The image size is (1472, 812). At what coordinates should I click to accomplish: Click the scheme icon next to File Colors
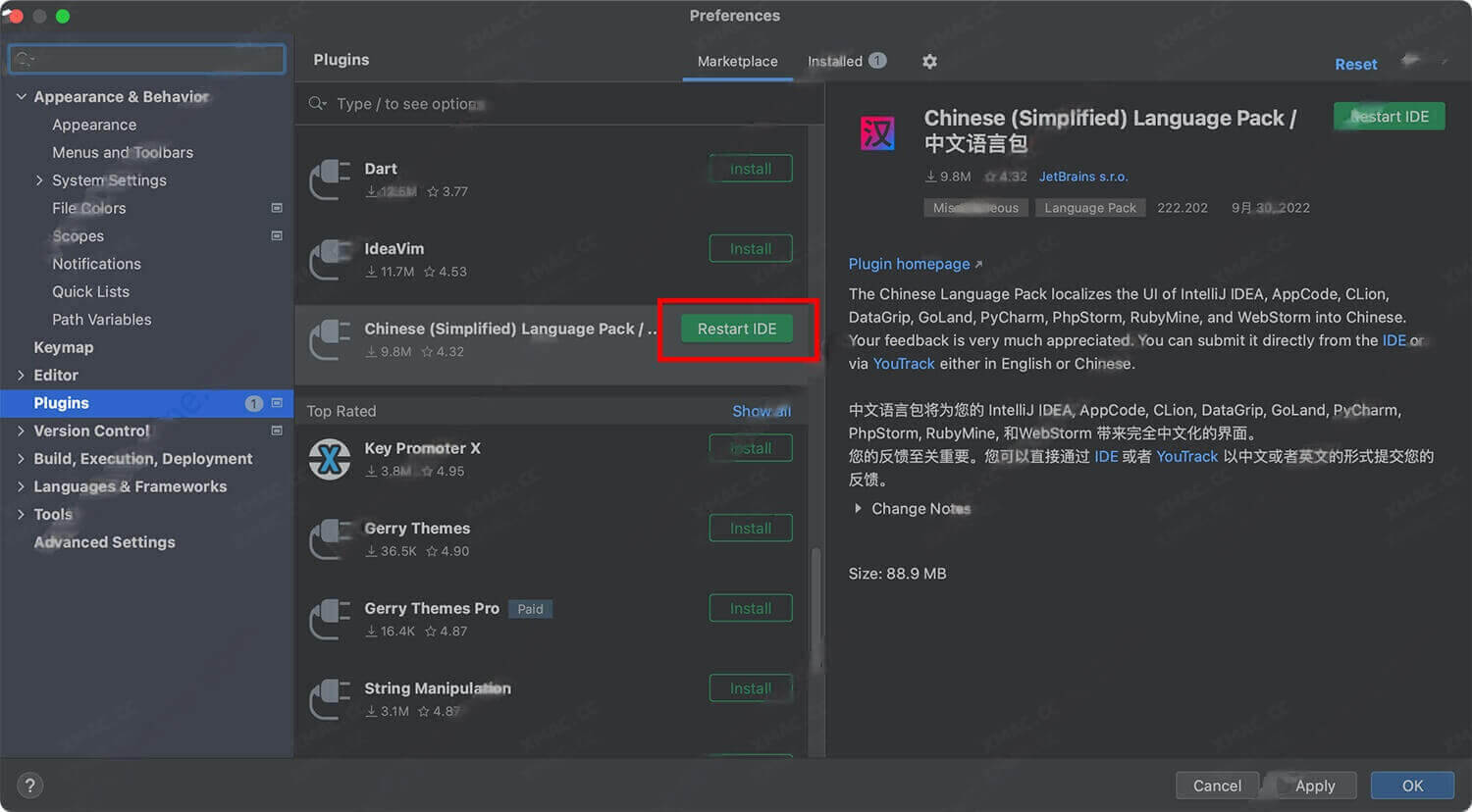click(x=277, y=208)
